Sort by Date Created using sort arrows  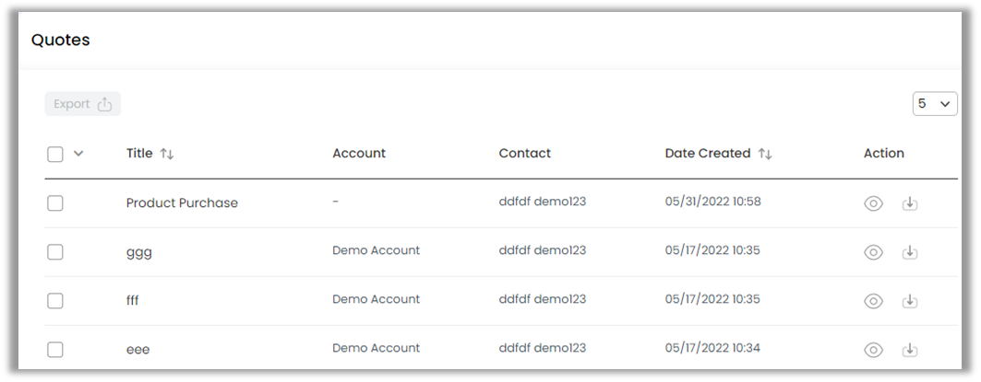click(765, 155)
